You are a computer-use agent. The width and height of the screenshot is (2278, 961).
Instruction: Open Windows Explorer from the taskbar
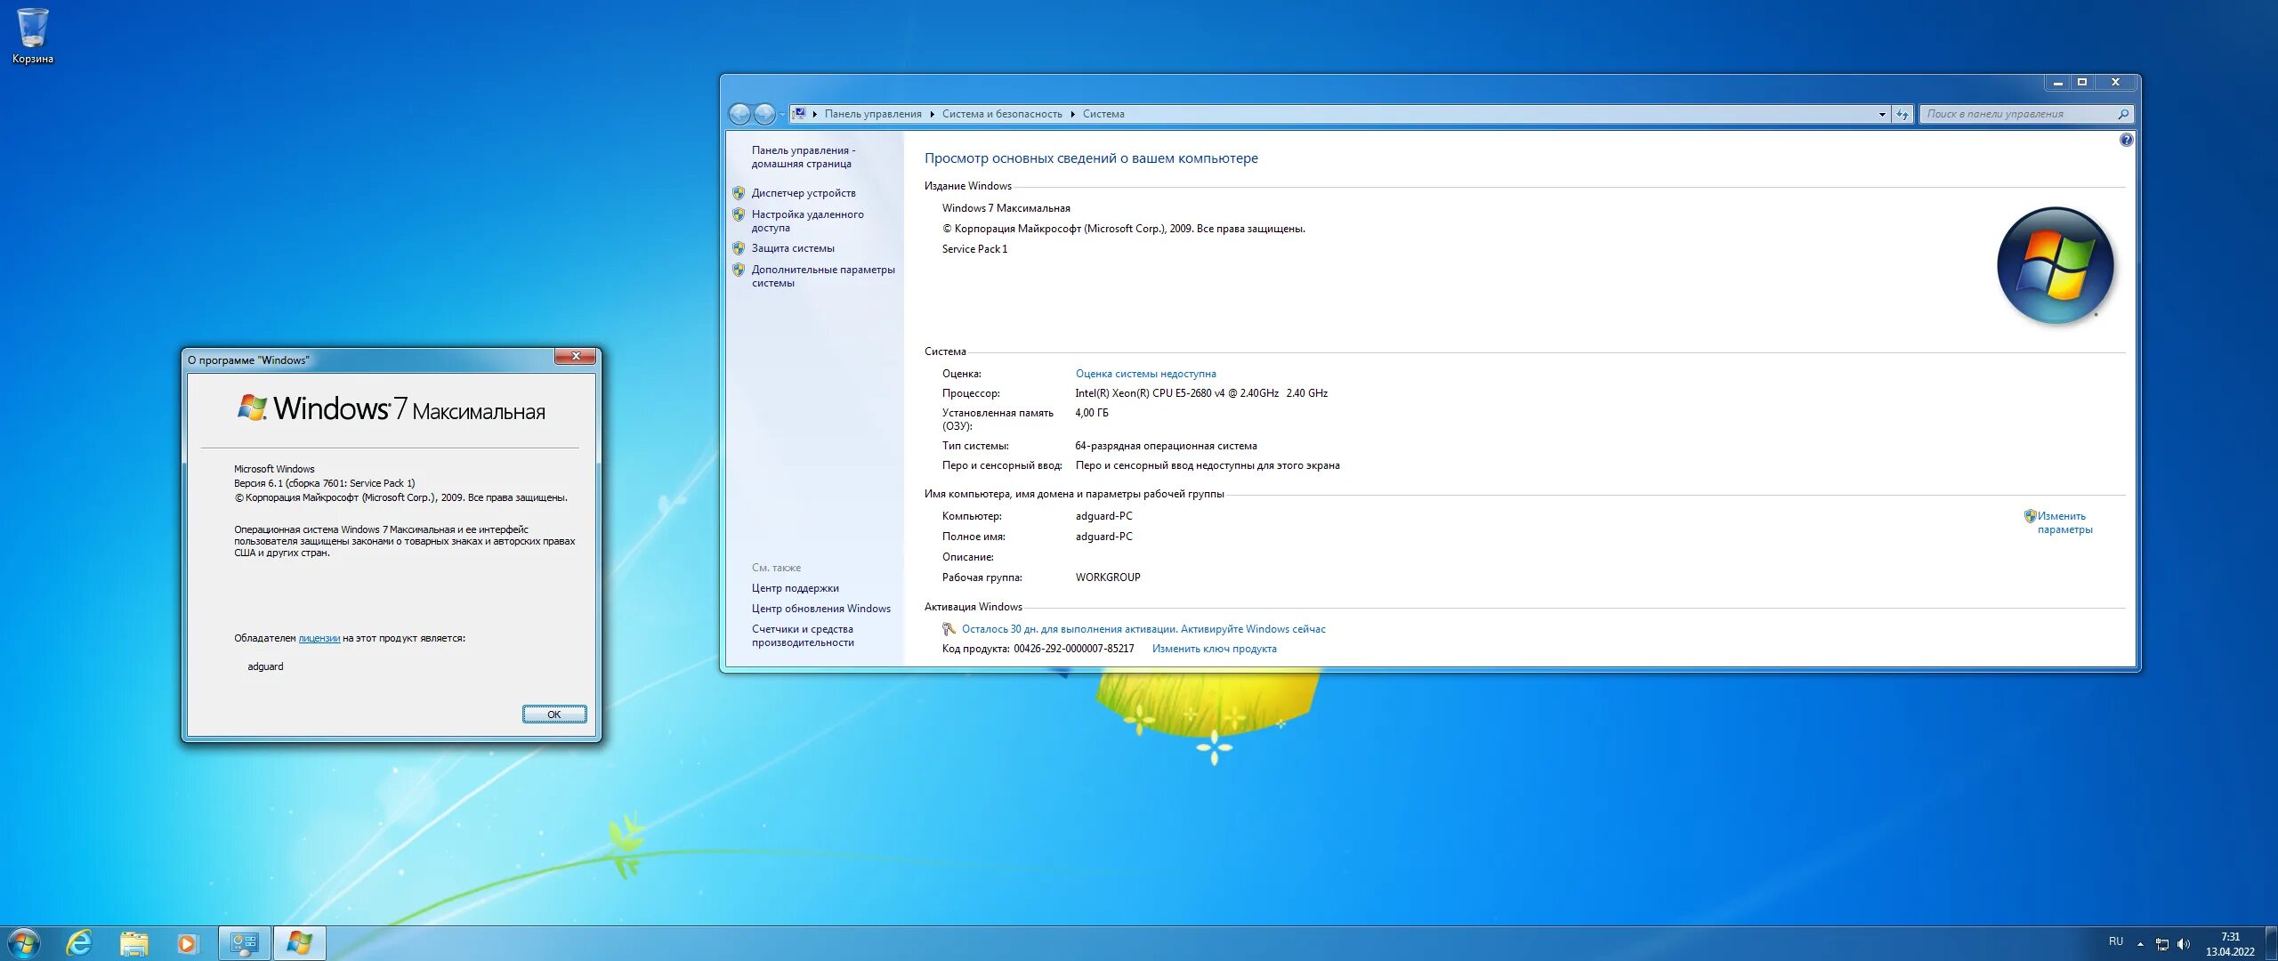(x=133, y=942)
